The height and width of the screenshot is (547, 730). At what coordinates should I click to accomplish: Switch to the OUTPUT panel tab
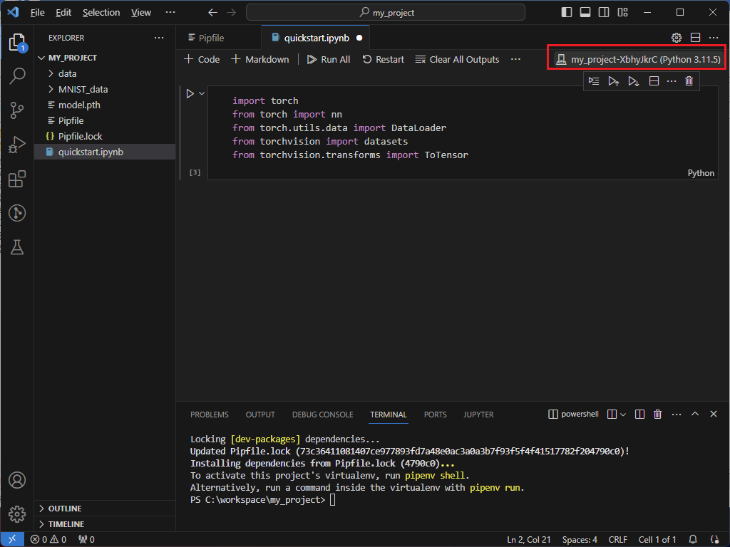(260, 415)
